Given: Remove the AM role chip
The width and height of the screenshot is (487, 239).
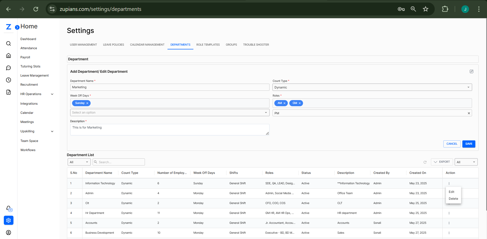Looking at the screenshot, I should pos(284,103).
